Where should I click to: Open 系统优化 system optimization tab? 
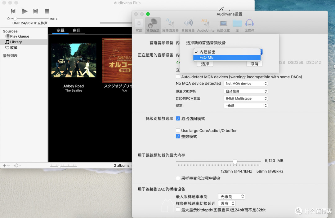tap(223, 26)
